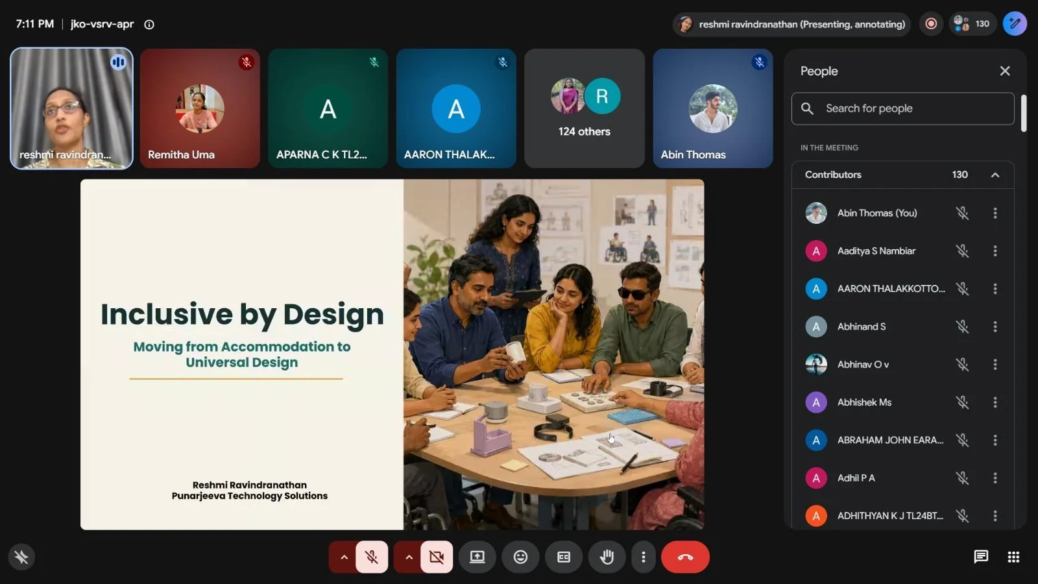Toggle raise hand button
Image resolution: width=1038 pixels, height=584 pixels.
[x=607, y=557]
